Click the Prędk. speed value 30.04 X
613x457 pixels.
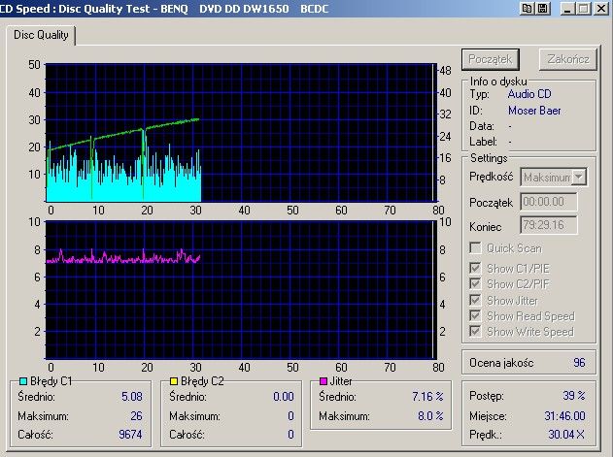click(x=566, y=435)
